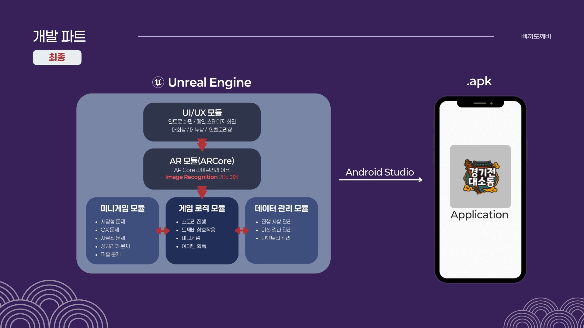584x328 pixels.
Task: Click double arrow between game logic and data
Action: [242, 231]
